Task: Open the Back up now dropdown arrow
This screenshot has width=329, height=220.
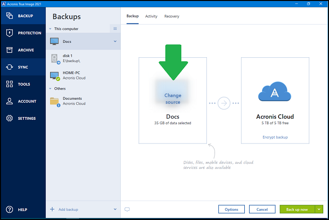Action: point(319,209)
